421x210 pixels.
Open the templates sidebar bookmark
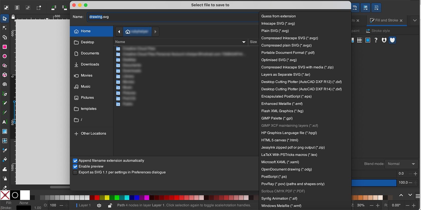point(91,109)
